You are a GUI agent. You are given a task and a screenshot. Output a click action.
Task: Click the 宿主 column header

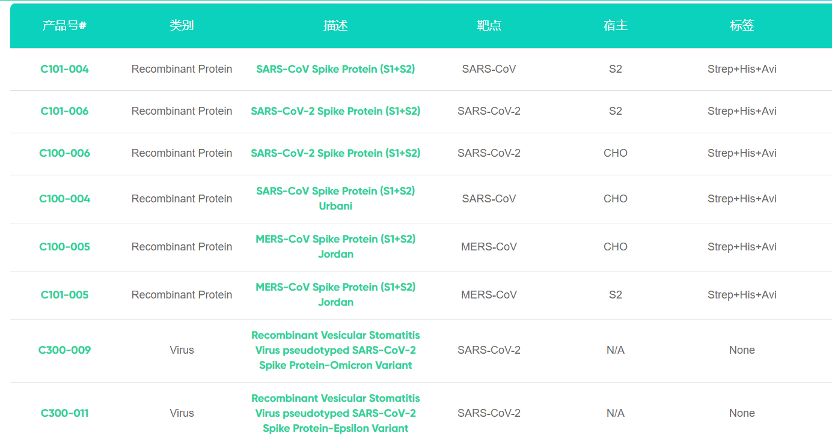click(615, 26)
